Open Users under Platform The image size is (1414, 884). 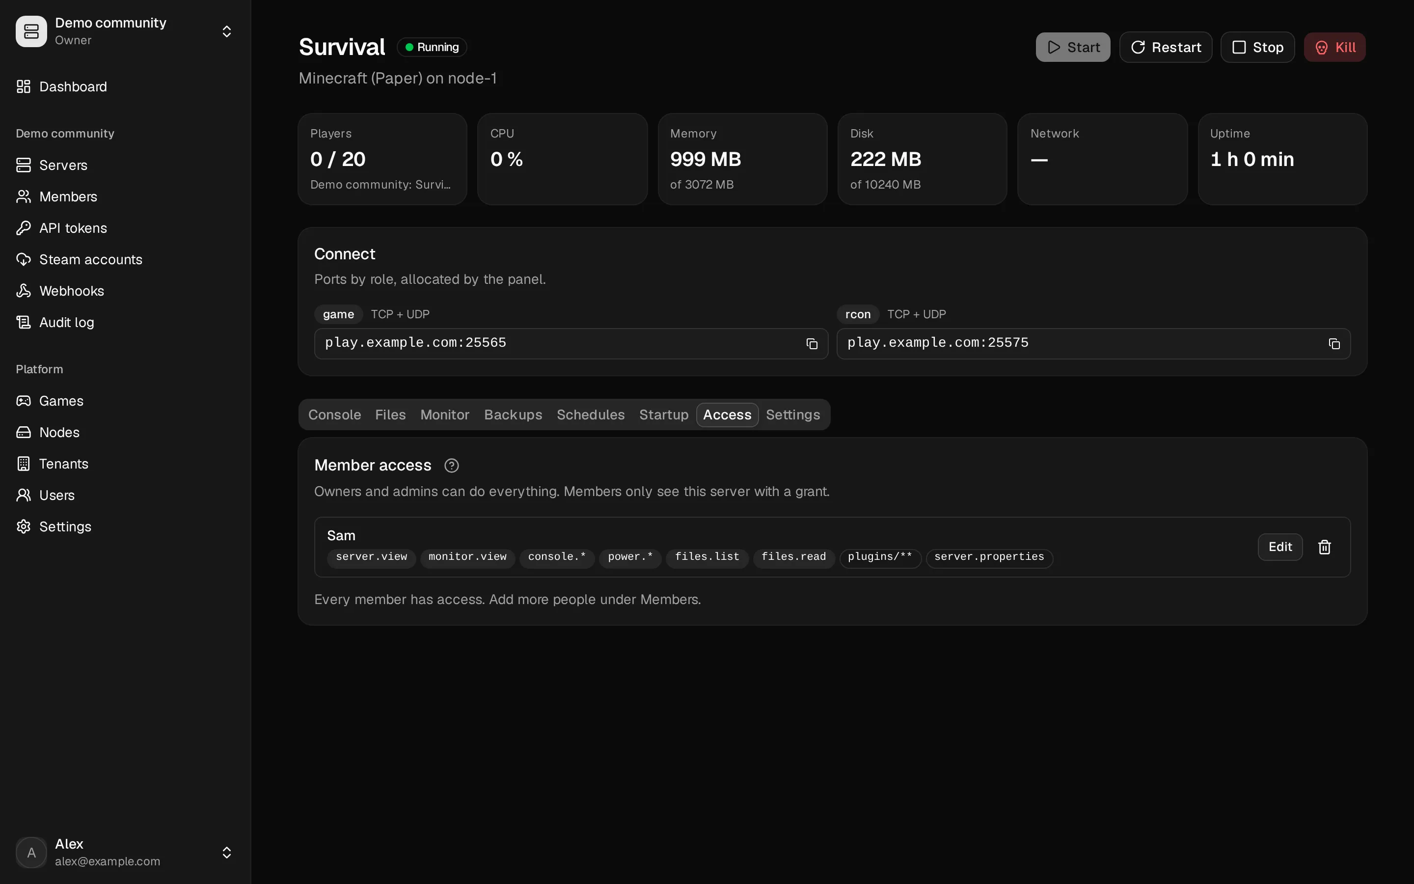(46, 495)
